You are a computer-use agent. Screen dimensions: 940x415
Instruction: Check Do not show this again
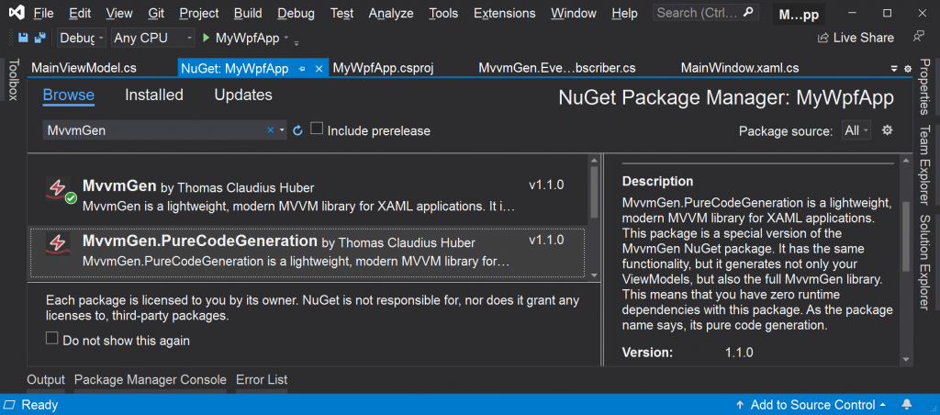coord(52,340)
